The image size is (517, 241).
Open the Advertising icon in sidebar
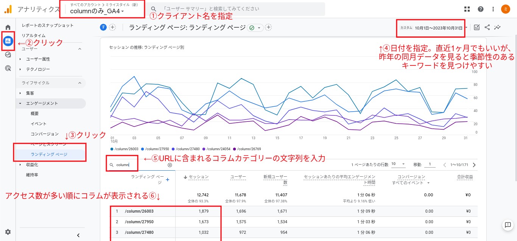8,68
